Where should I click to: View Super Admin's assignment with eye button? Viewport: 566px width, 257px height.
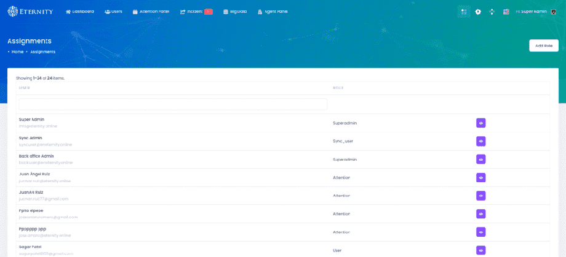point(480,123)
